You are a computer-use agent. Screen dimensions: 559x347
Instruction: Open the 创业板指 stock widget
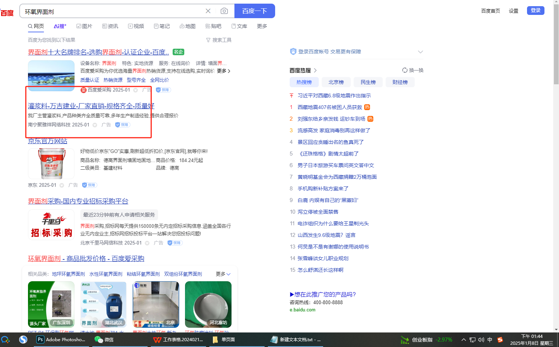point(426,340)
